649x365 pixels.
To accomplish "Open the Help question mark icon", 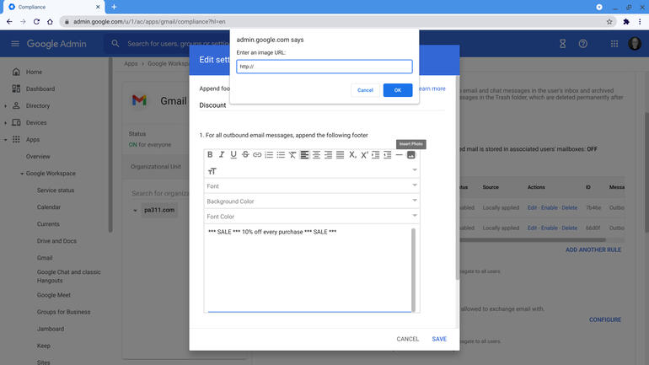I will click(x=582, y=44).
